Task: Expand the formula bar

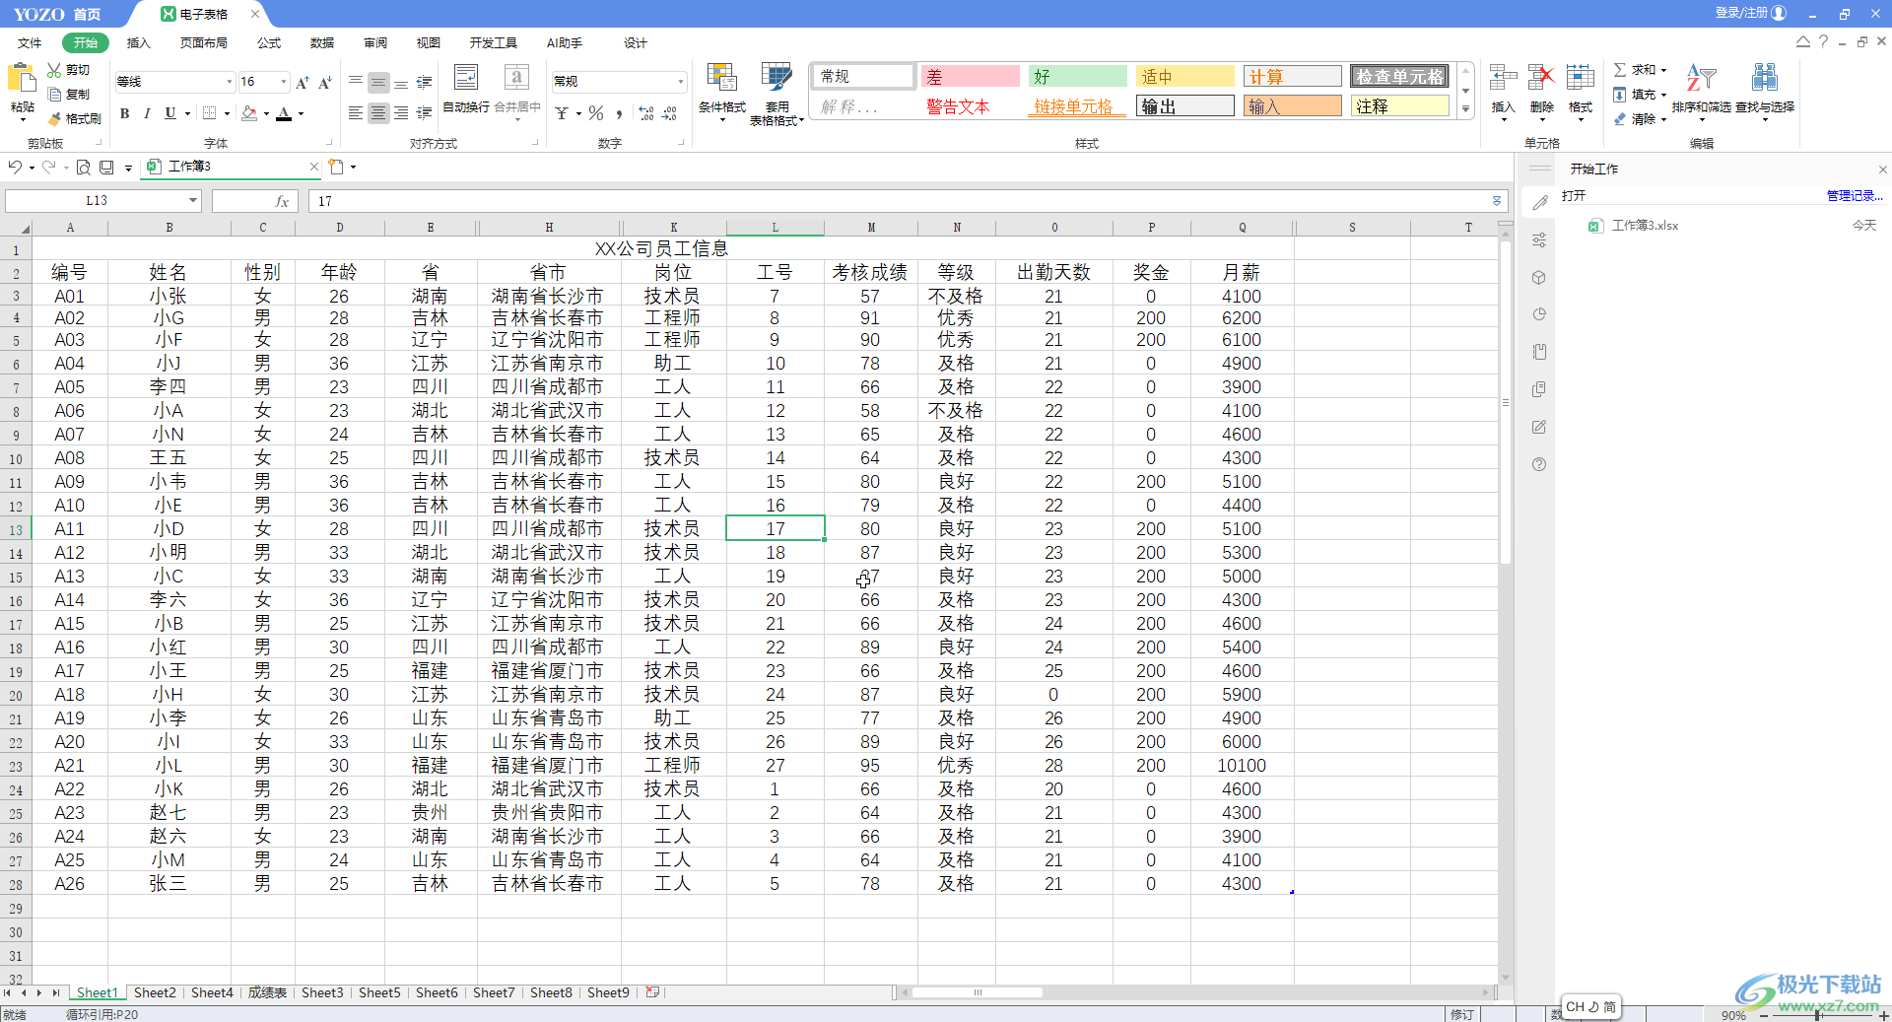Action: [1497, 201]
